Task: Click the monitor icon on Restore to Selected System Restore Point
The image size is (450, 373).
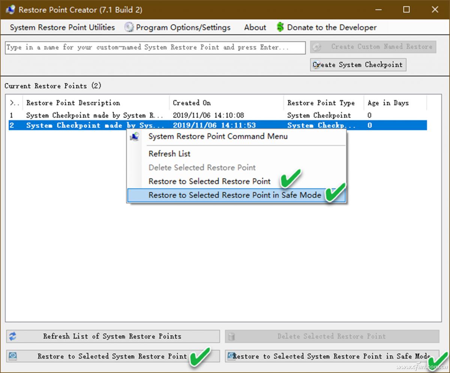Action: [13, 356]
